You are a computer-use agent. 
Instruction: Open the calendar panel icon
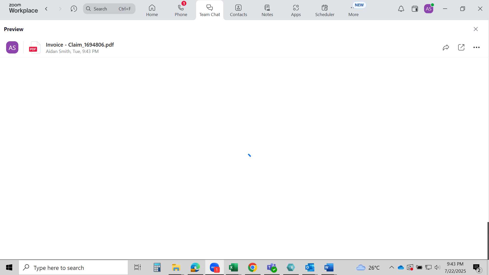415,9
